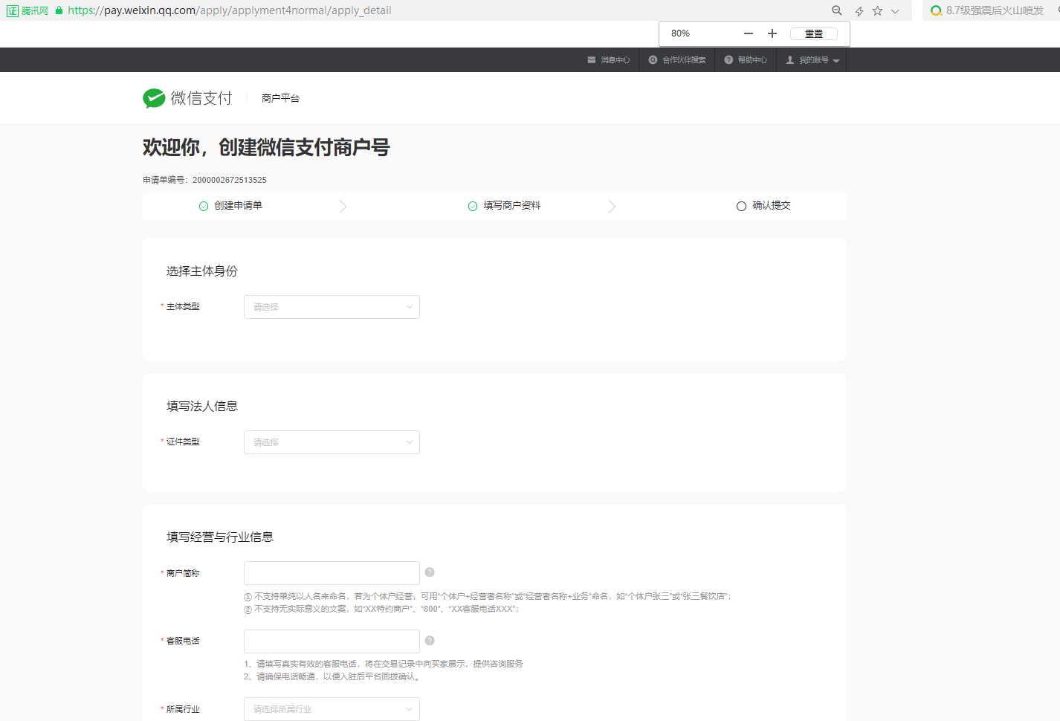
Task: Open the 证件类型 dropdown
Action: (x=332, y=442)
